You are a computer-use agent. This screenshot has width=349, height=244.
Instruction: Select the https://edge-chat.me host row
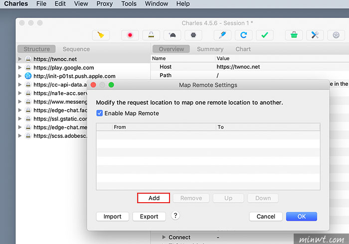52,127
